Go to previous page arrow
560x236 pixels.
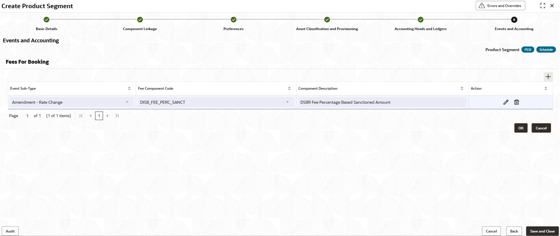click(x=90, y=116)
